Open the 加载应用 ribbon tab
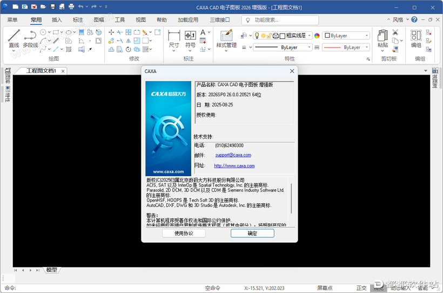 pyautogui.click(x=188, y=20)
